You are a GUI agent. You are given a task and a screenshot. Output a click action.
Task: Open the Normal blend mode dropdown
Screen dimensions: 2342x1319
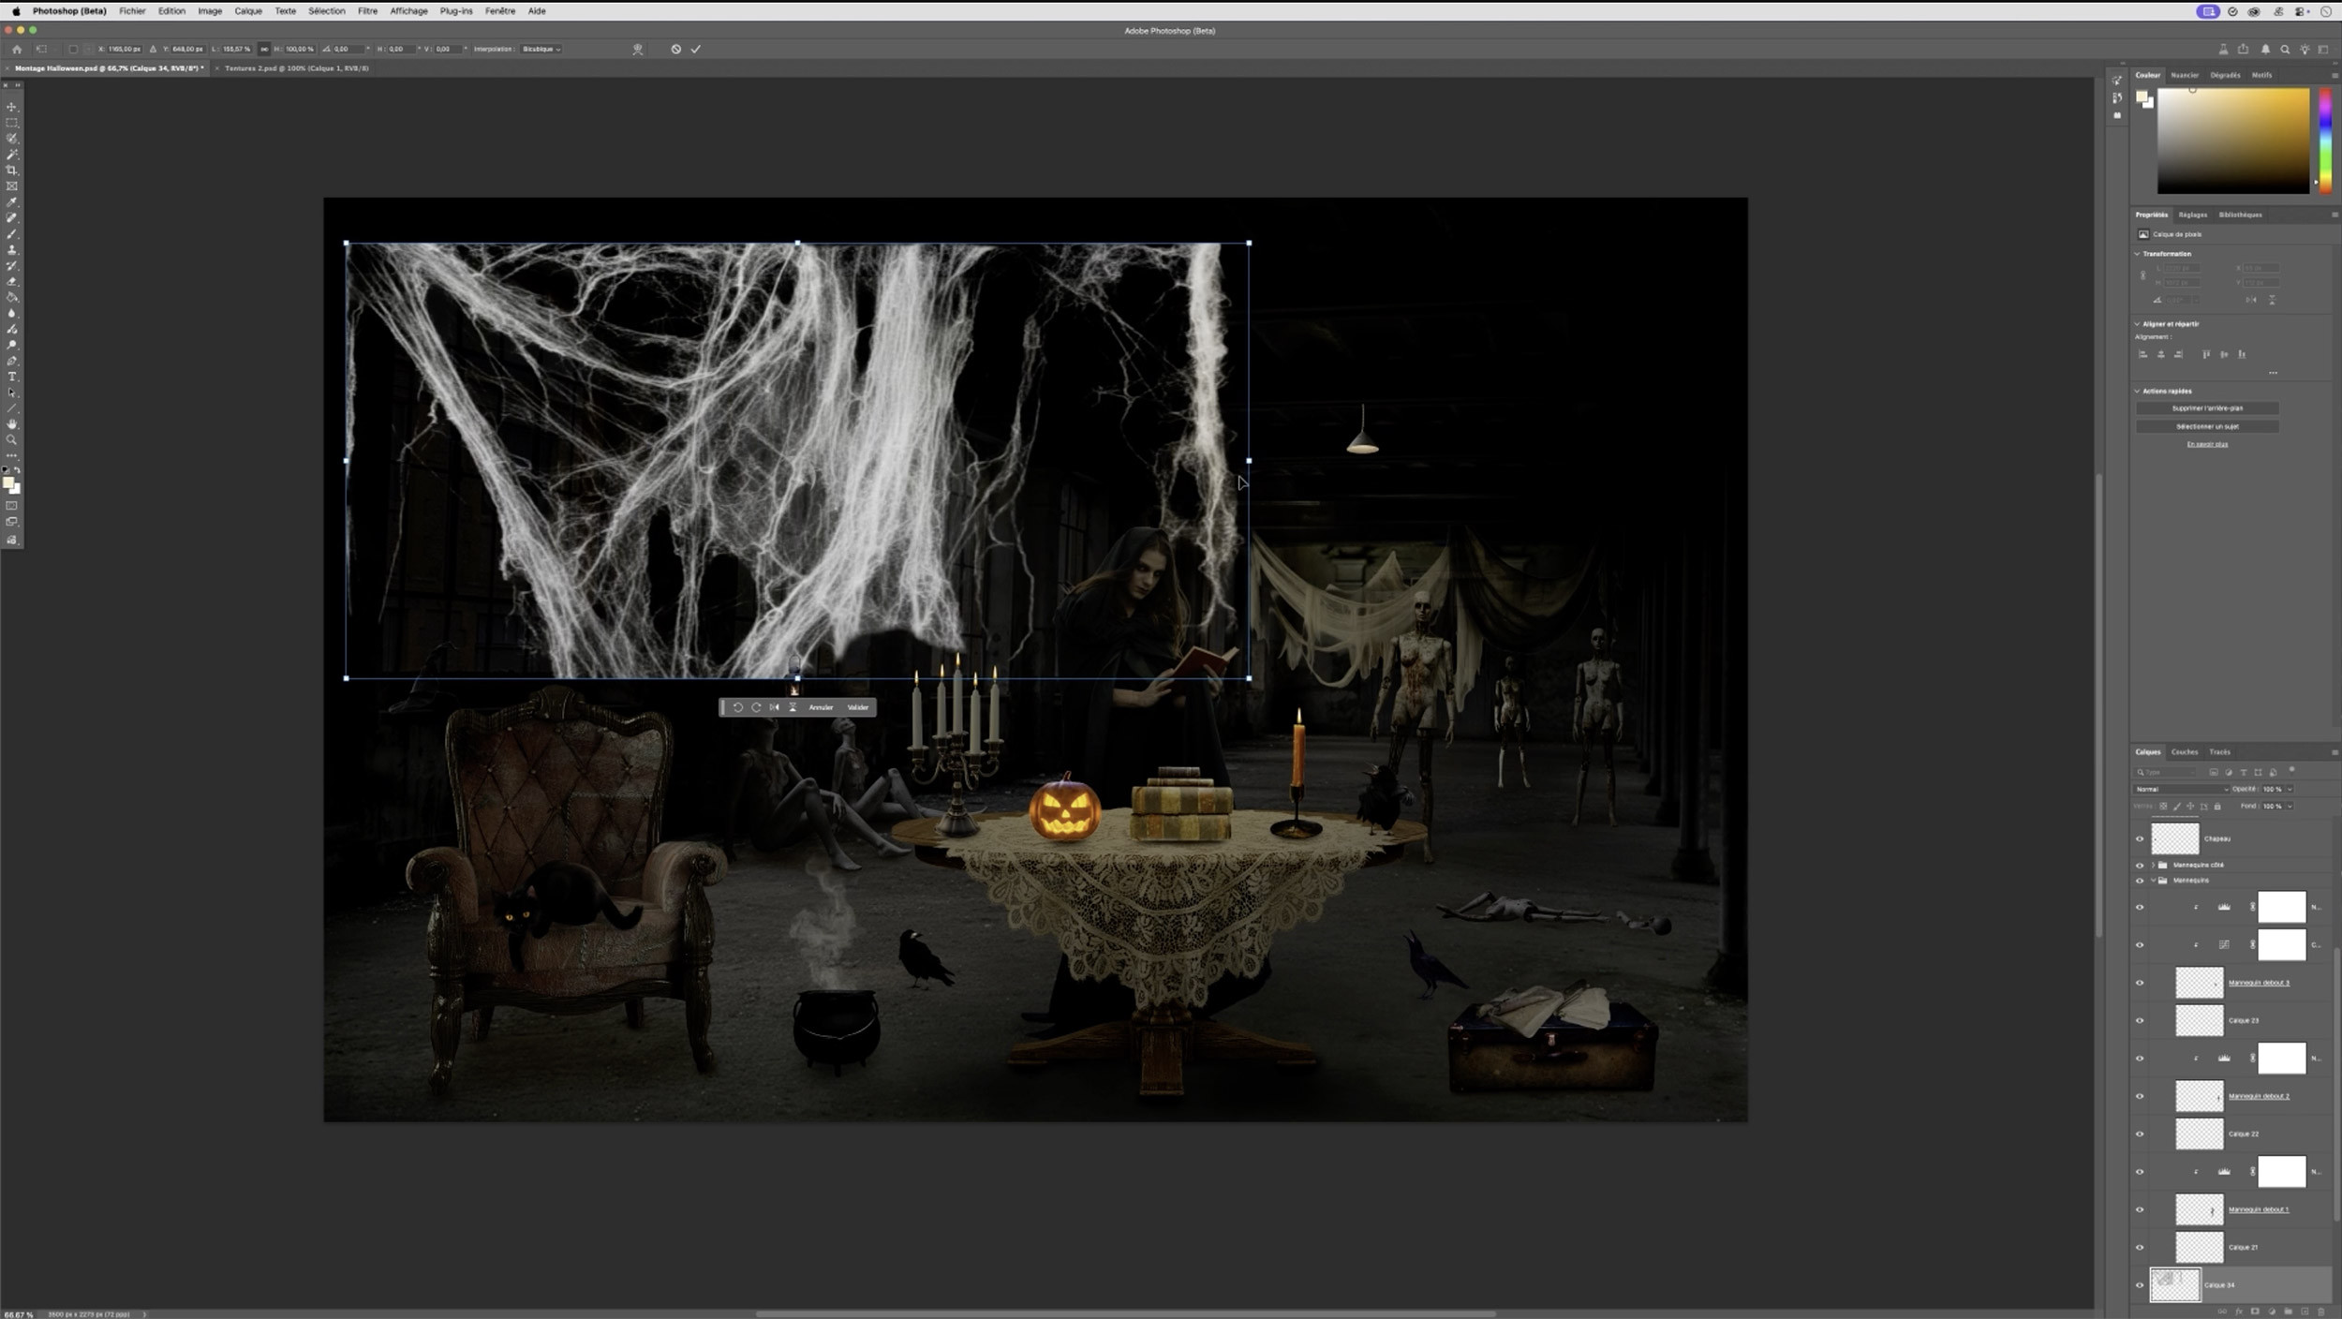pos(2180,789)
